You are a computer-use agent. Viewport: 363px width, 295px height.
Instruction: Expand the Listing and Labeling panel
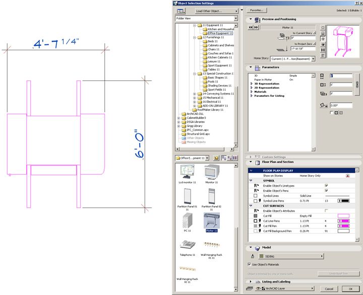[251, 281]
